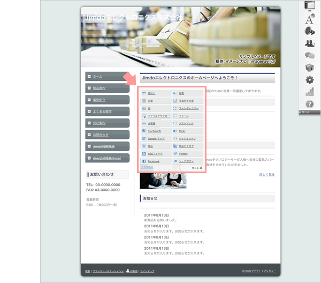321x283 pixels.
Task: Click the welcome heading ホームページへようこそ
Action: (x=208, y=78)
